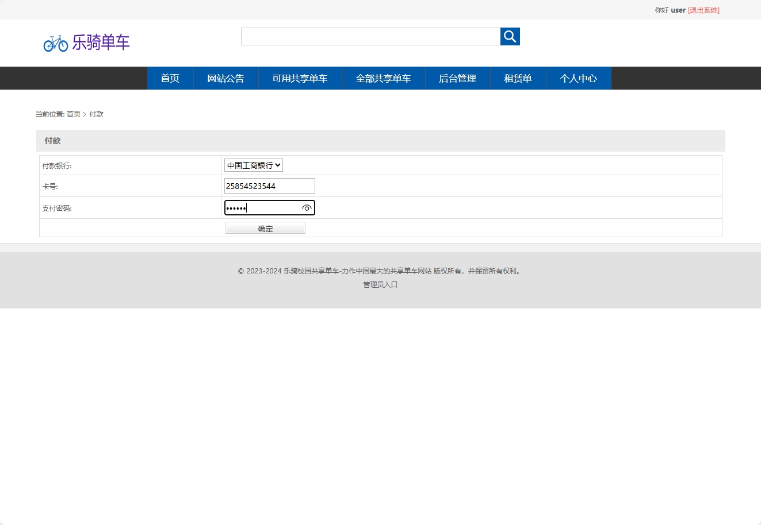Click the top search text box
The image size is (761, 525).
click(370, 36)
